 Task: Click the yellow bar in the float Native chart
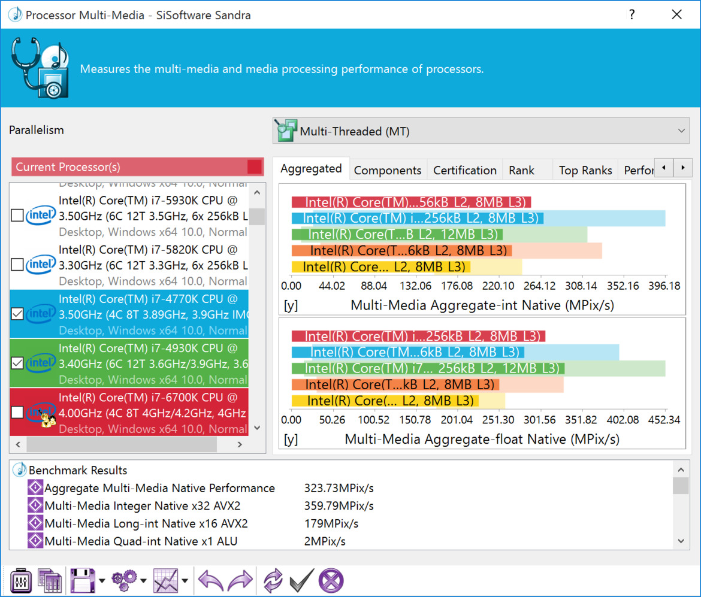(385, 401)
